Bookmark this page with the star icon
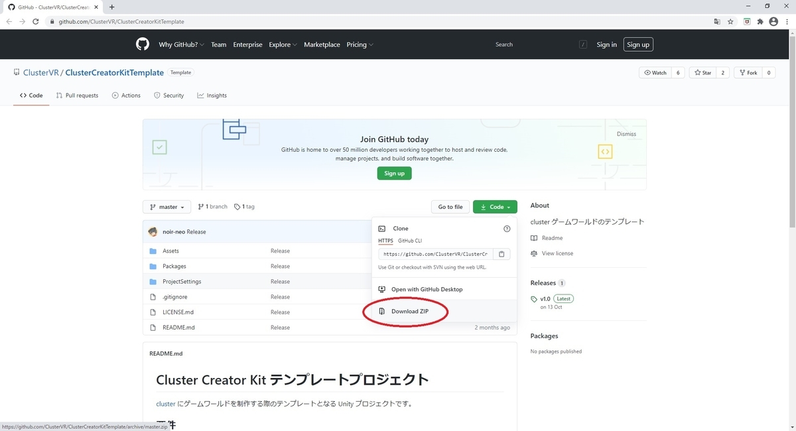 (x=730, y=21)
